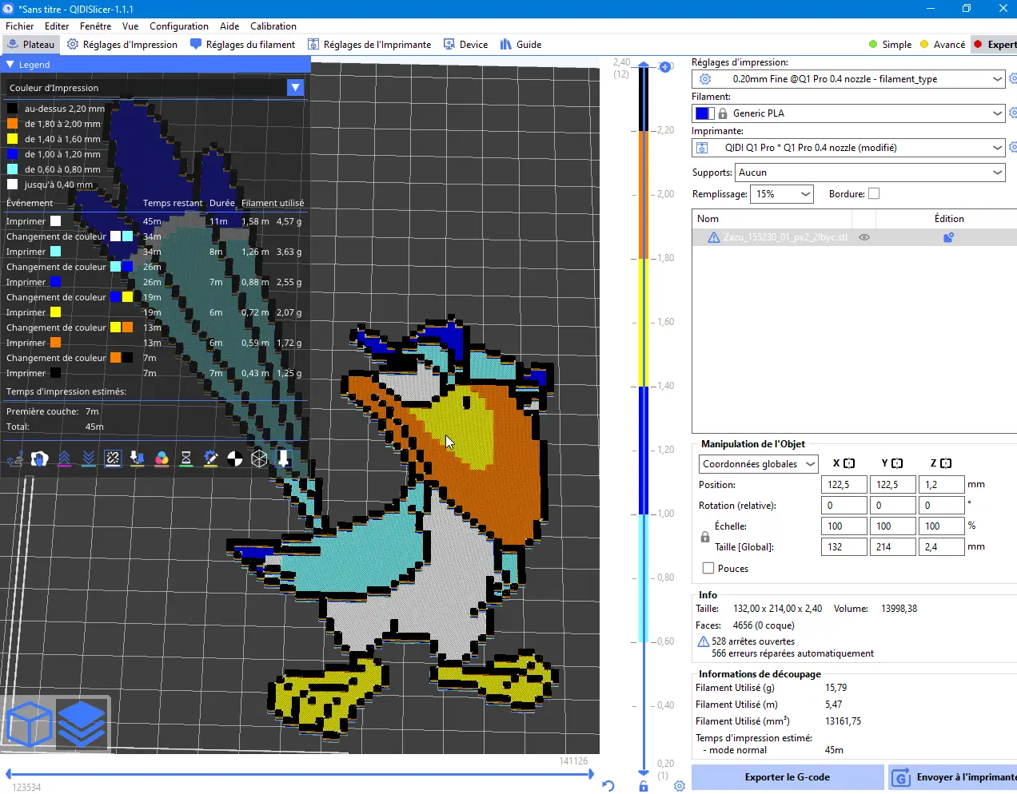Reset the layer slider undo icon
This screenshot has height=794, width=1017.
point(608,785)
